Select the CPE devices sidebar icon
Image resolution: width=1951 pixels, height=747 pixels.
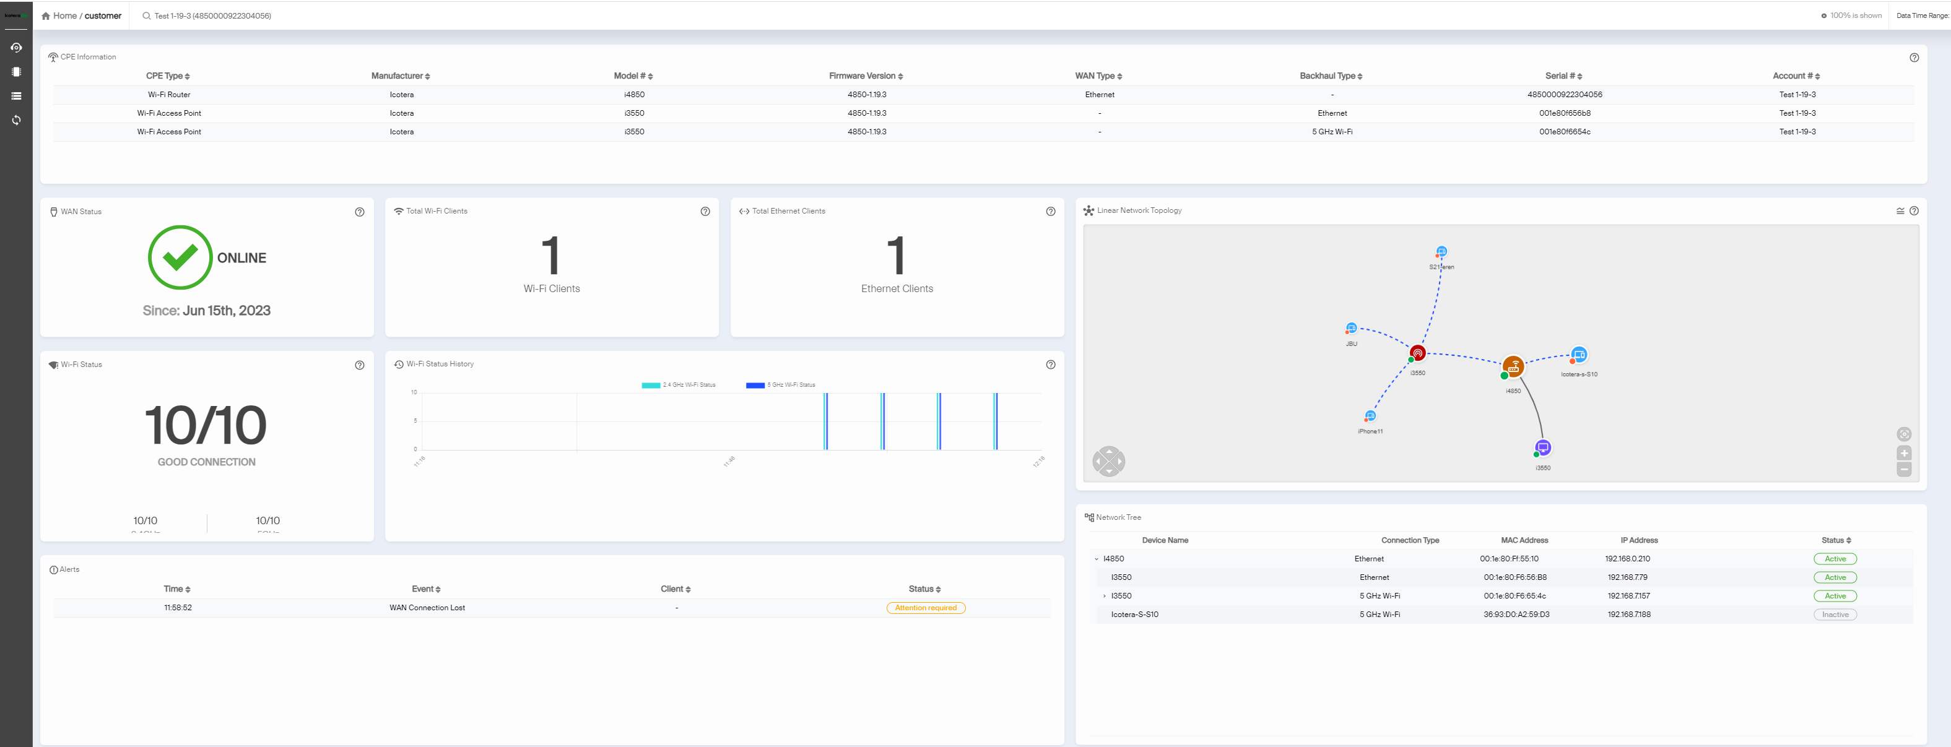click(x=16, y=71)
